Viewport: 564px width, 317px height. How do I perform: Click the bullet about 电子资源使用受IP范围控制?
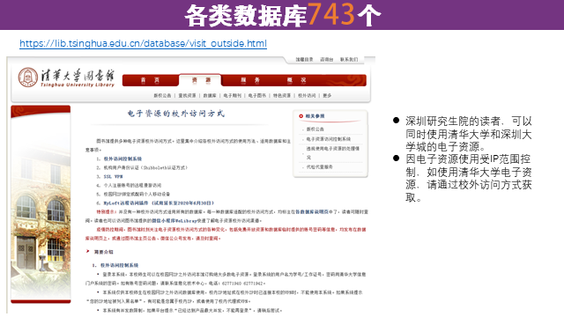click(469, 178)
